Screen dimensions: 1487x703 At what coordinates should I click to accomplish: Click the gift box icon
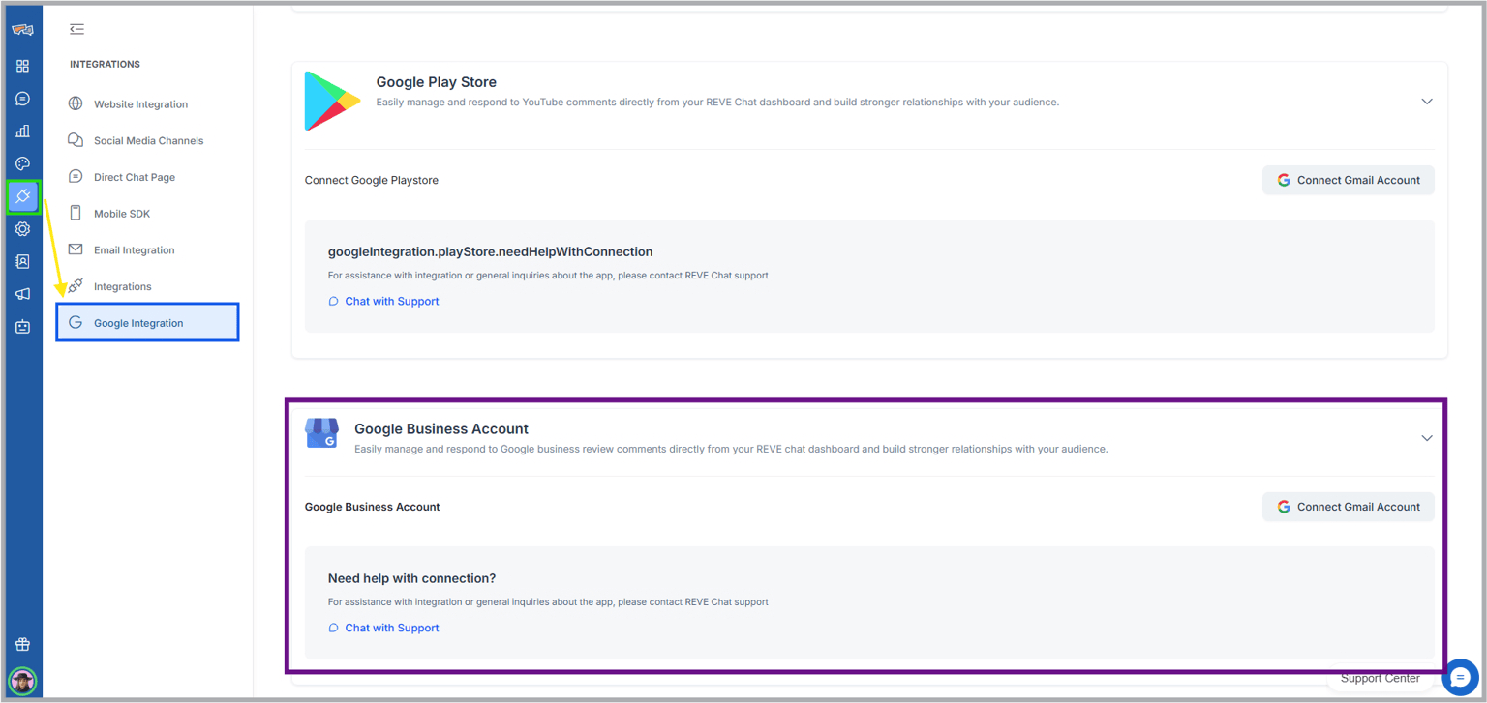22,645
